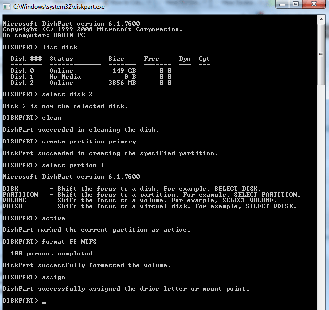329x310 pixels.
Task: Minimize the diskpart window
Action: 282,4
